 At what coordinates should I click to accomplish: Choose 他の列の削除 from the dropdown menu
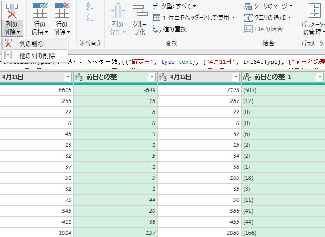(37, 55)
